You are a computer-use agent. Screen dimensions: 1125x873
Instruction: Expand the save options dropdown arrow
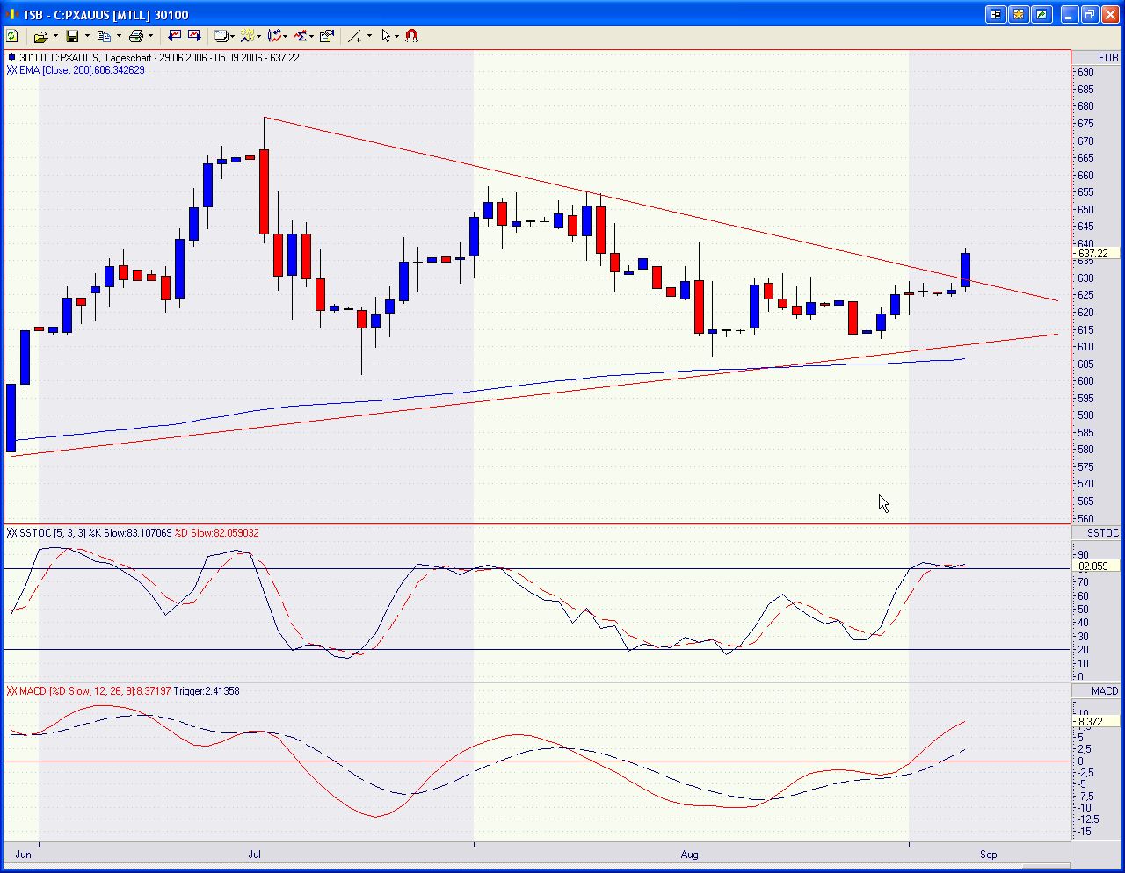pos(87,36)
